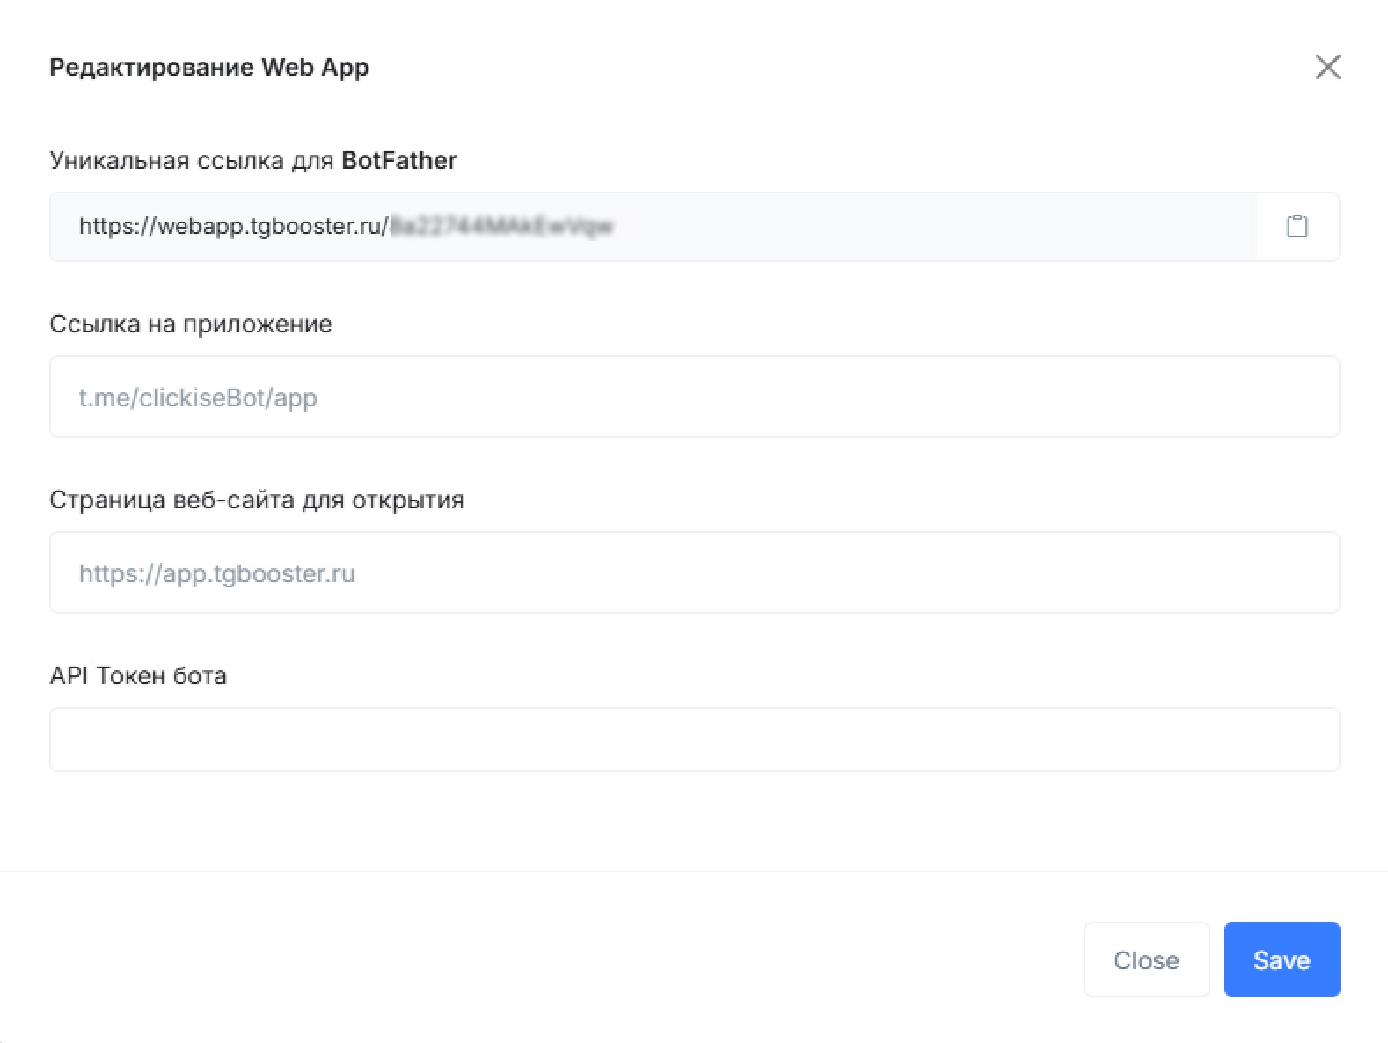This screenshot has height=1043, width=1388.
Task: Click the API Токен бота label
Action: coord(138,676)
